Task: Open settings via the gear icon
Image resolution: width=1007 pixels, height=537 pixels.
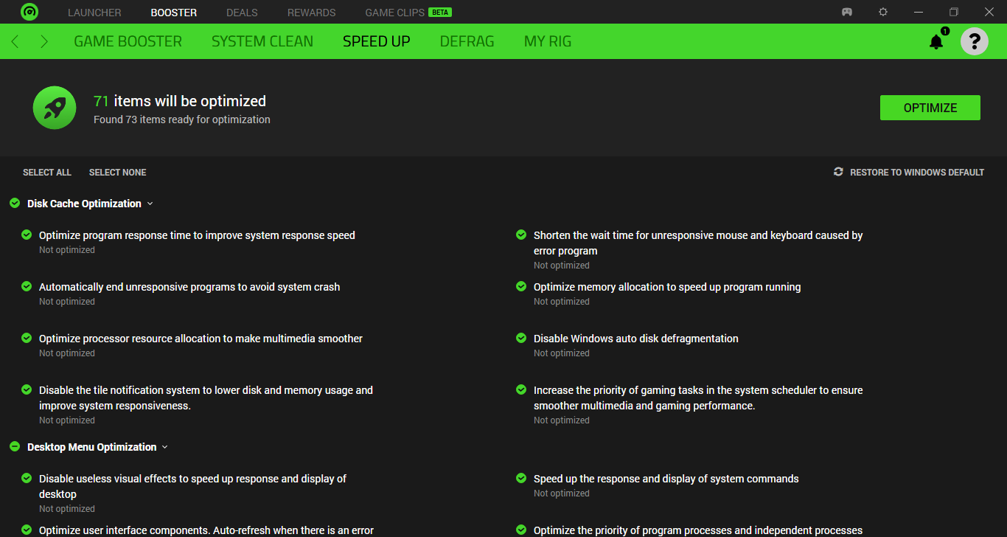Action: 882,12
